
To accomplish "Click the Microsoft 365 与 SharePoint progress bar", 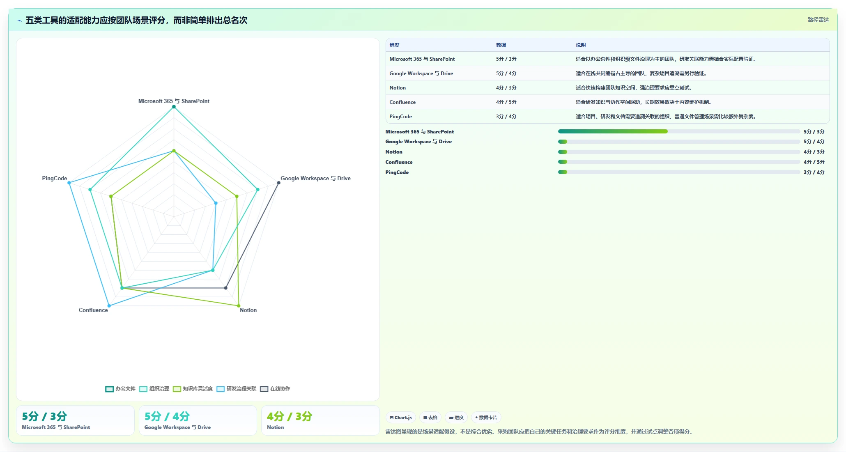I will 679,131.
